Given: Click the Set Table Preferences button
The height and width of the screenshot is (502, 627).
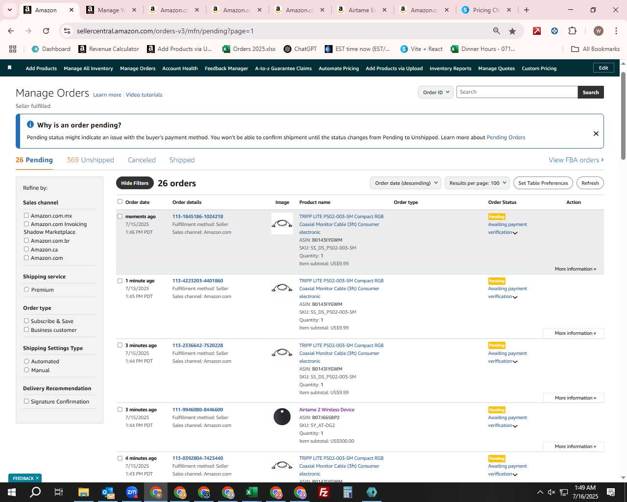Looking at the screenshot, I should pyautogui.click(x=543, y=183).
